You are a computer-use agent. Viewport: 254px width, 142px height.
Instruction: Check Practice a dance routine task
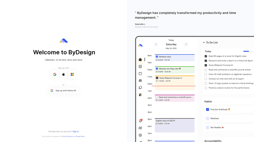206,88
